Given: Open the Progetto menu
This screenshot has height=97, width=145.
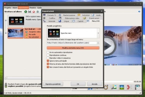Looking at the screenshot, I should coord(8,8).
